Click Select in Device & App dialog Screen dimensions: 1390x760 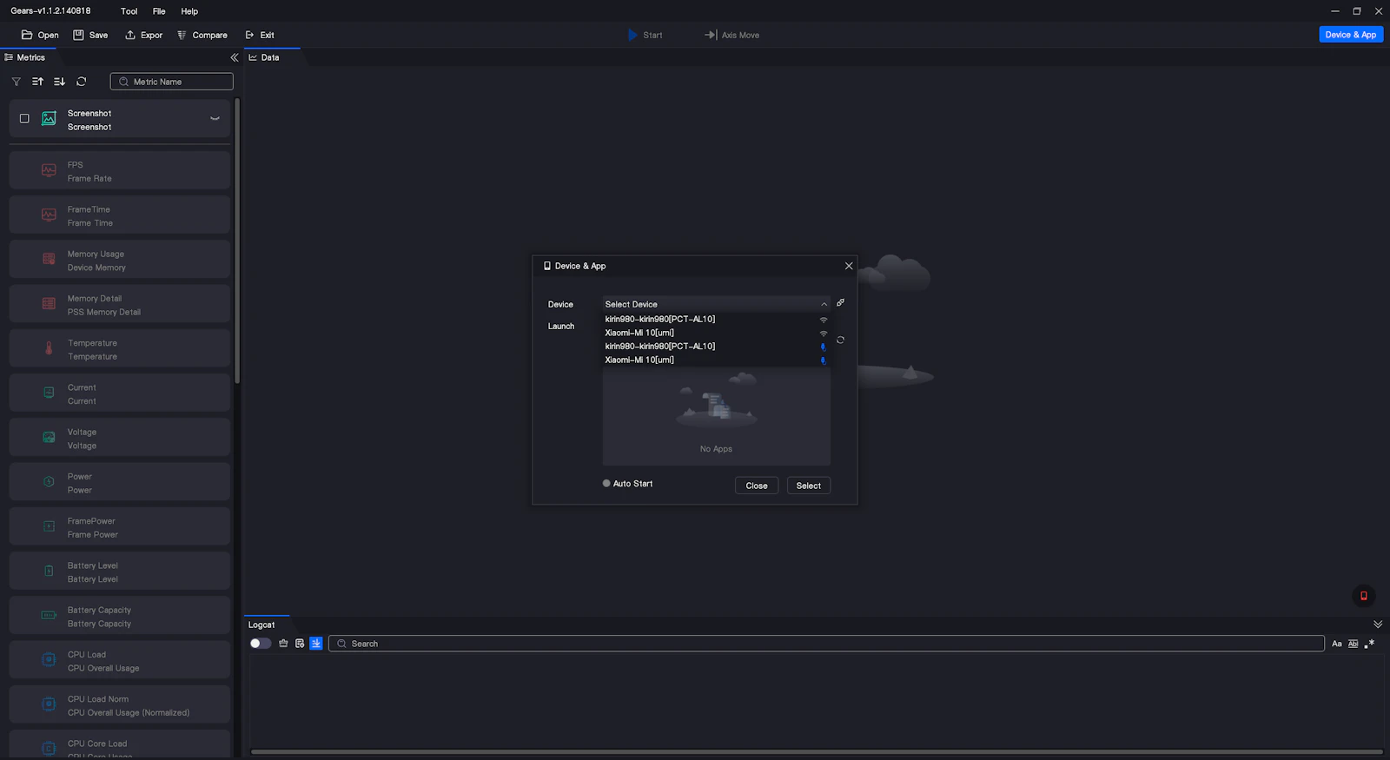click(x=809, y=486)
